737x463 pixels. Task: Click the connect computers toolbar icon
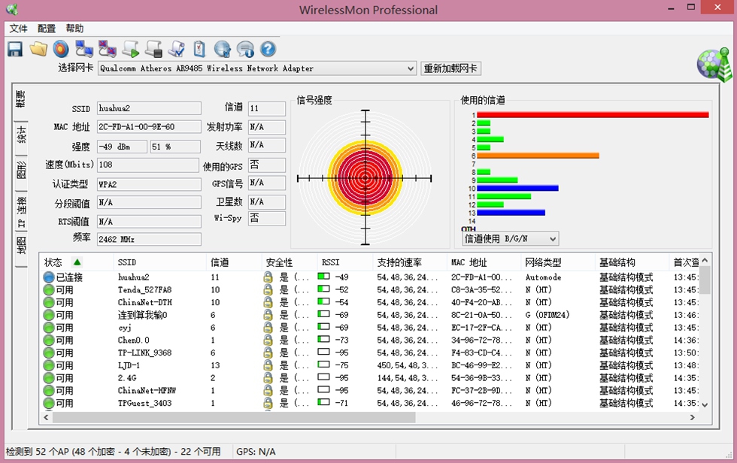click(x=84, y=49)
